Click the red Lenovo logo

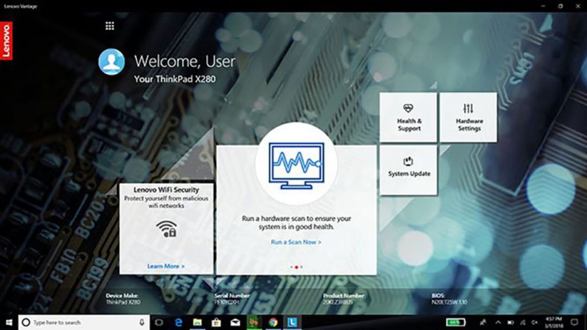coord(6,41)
